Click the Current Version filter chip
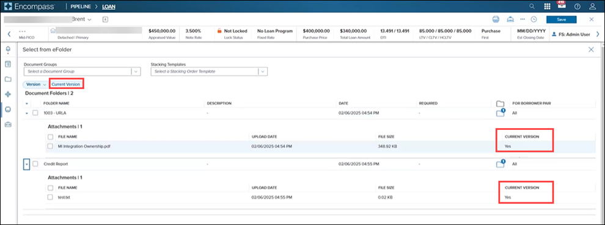This screenshot has height=225, width=605. click(66, 84)
